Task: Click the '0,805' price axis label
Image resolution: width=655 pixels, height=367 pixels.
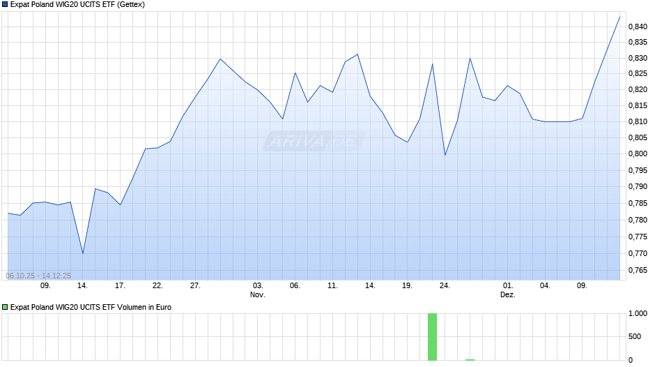Action: coord(638,137)
